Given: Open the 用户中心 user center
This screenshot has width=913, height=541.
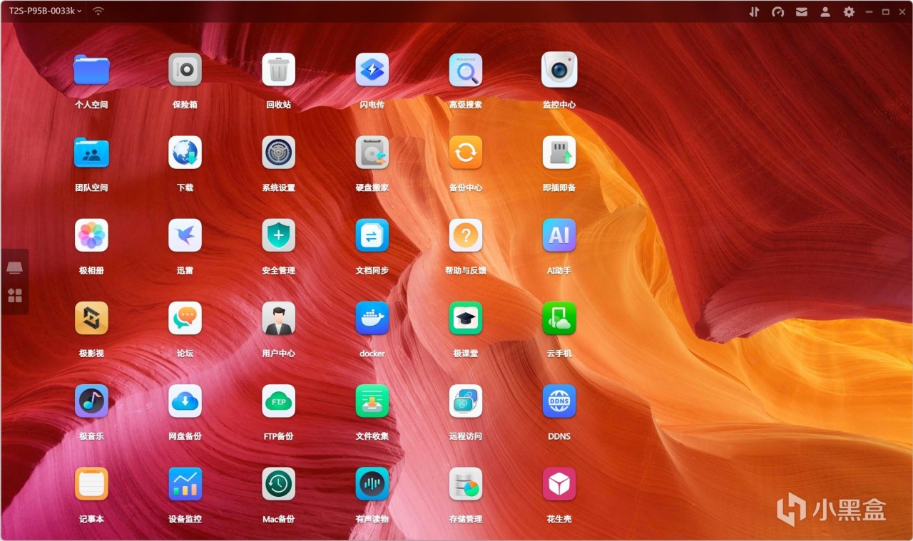Looking at the screenshot, I should tap(278, 318).
